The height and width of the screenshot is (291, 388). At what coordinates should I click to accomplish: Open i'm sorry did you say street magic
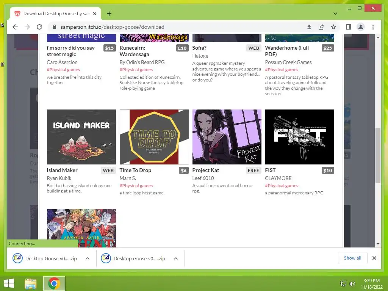[70, 51]
